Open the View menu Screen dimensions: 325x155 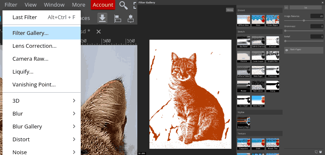click(x=30, y=5)
